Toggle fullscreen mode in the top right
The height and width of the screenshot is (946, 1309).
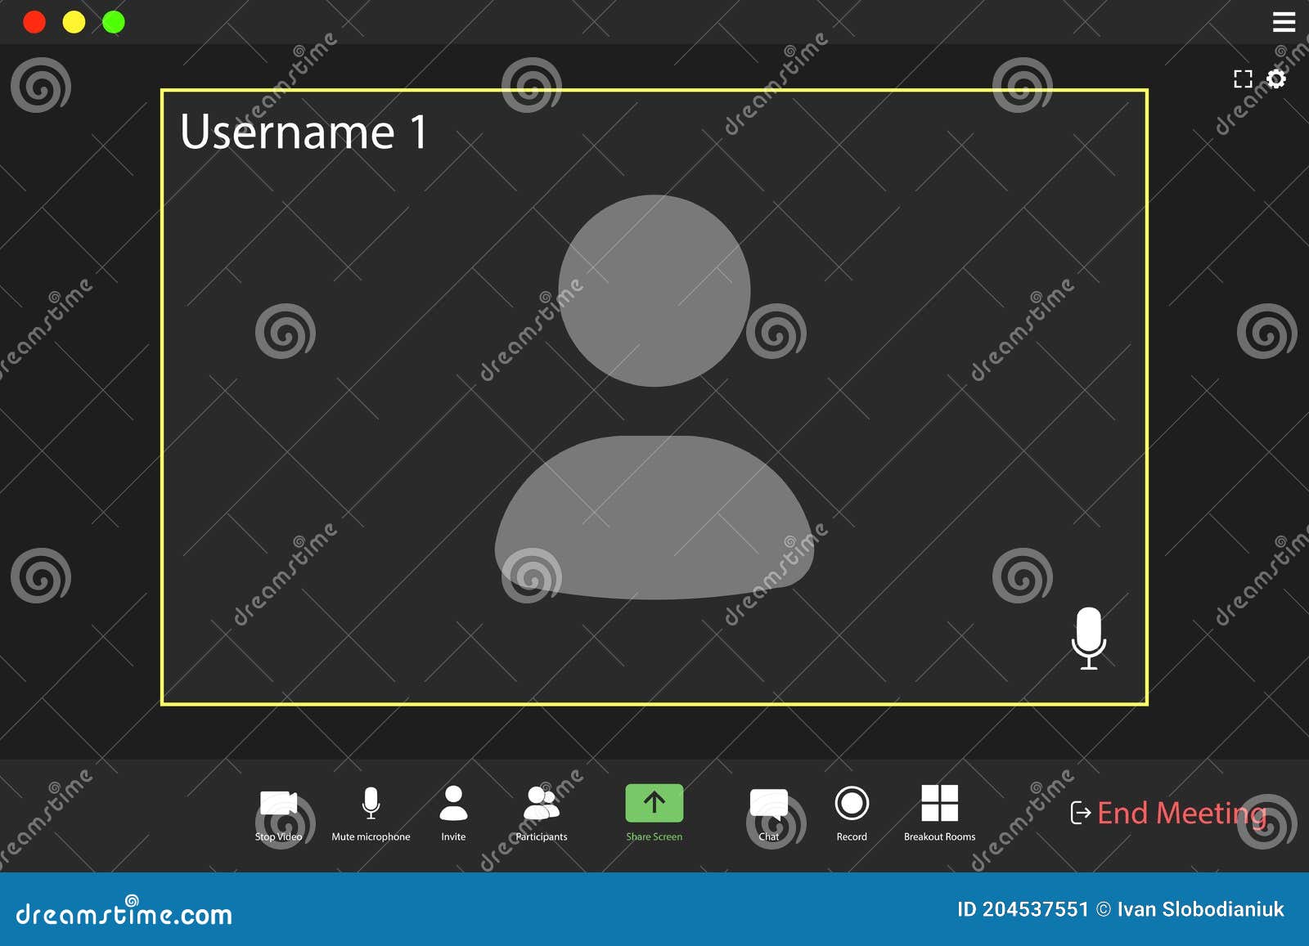coord(1242,78)
